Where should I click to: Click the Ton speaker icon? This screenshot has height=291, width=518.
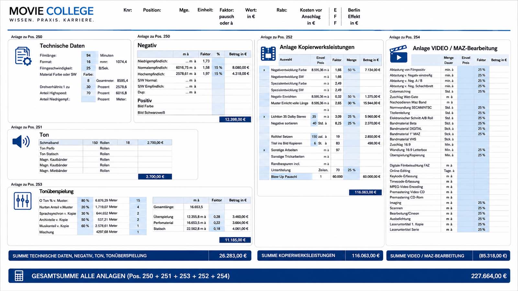click(x=21, y=142)
